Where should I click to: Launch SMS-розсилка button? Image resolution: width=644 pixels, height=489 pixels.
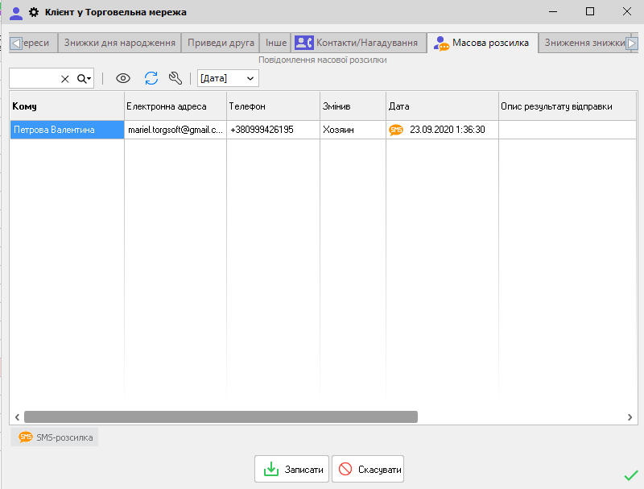click(56, 437)
